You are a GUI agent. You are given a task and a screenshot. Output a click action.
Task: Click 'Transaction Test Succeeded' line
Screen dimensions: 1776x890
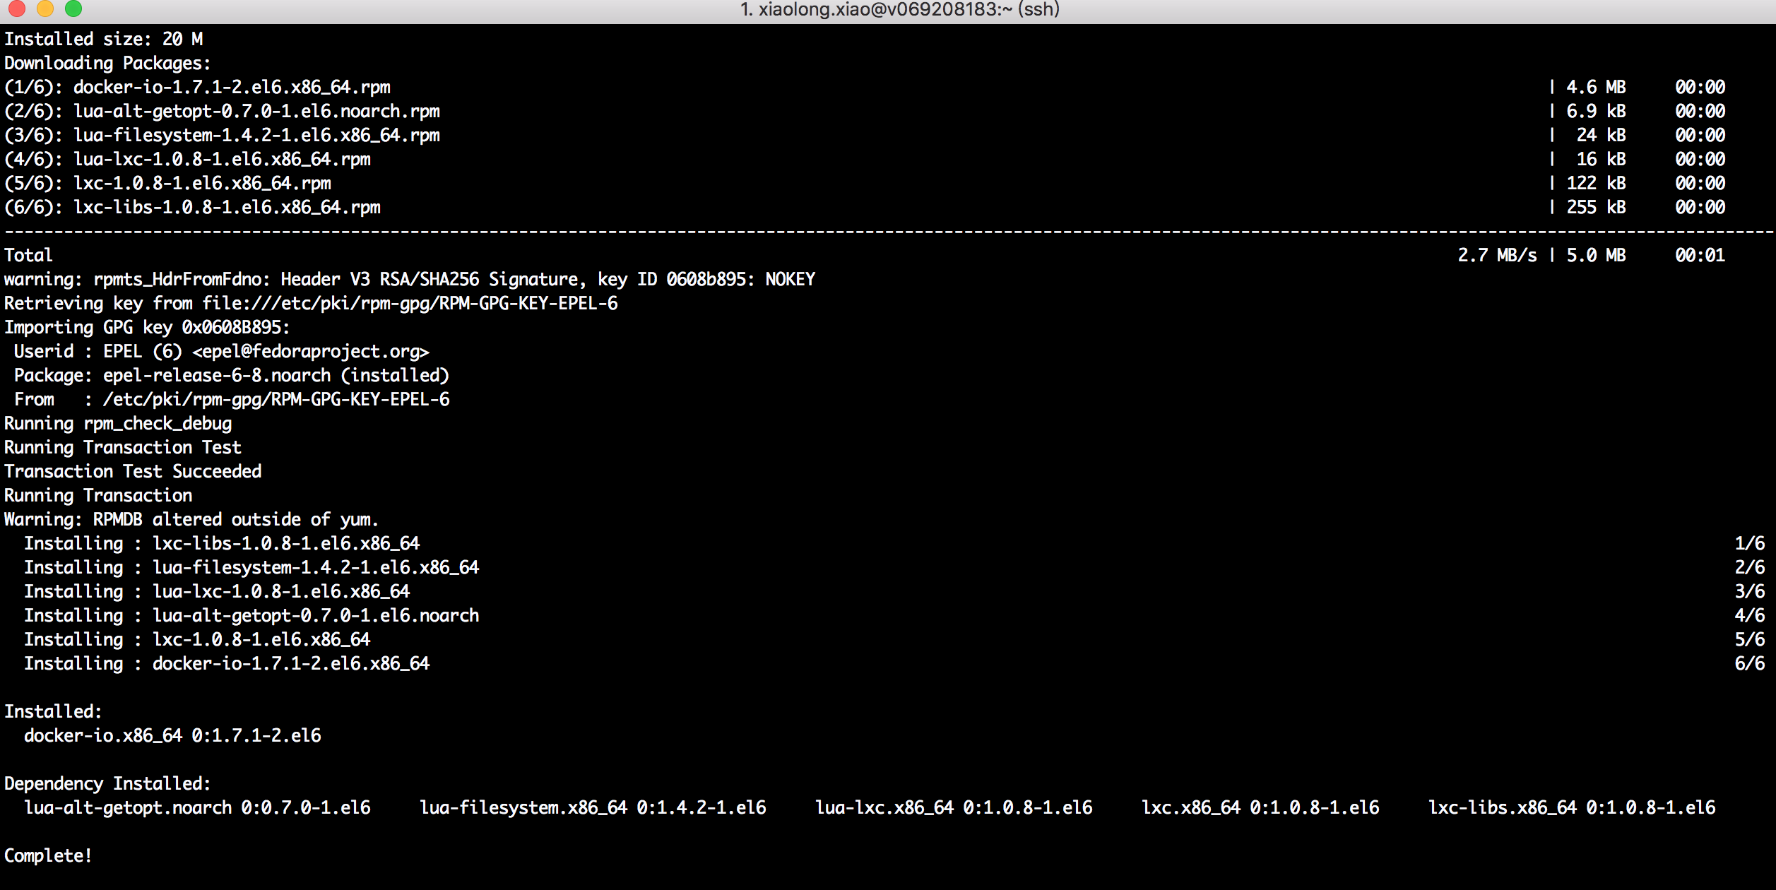tap(133, 472)
